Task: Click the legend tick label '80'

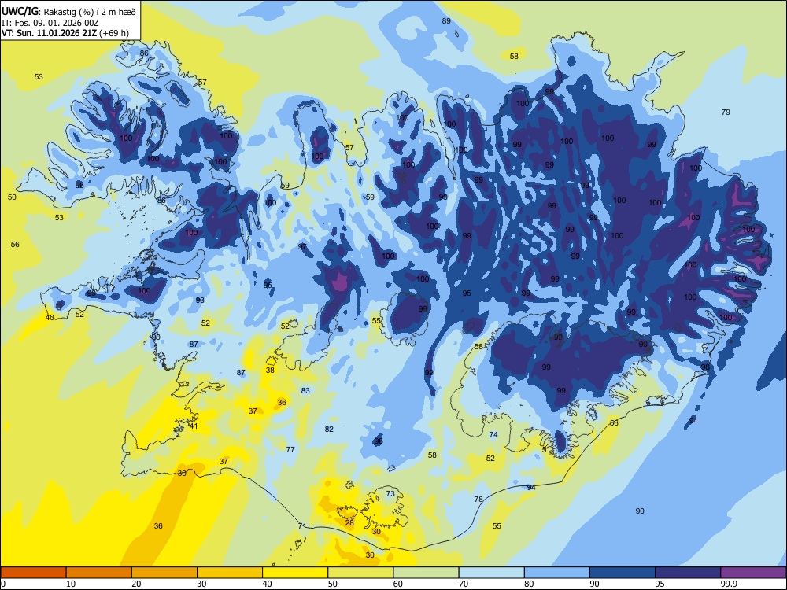Action: 529,584
